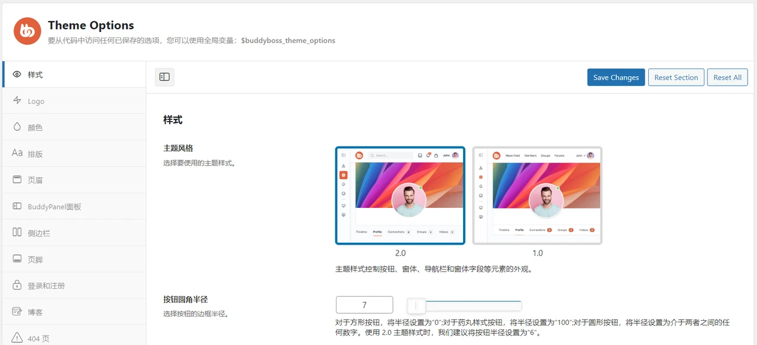This screenshot has height=345, width=757.
Task: Click the Aa typography icon beside 排版
Action: [17, 154]
